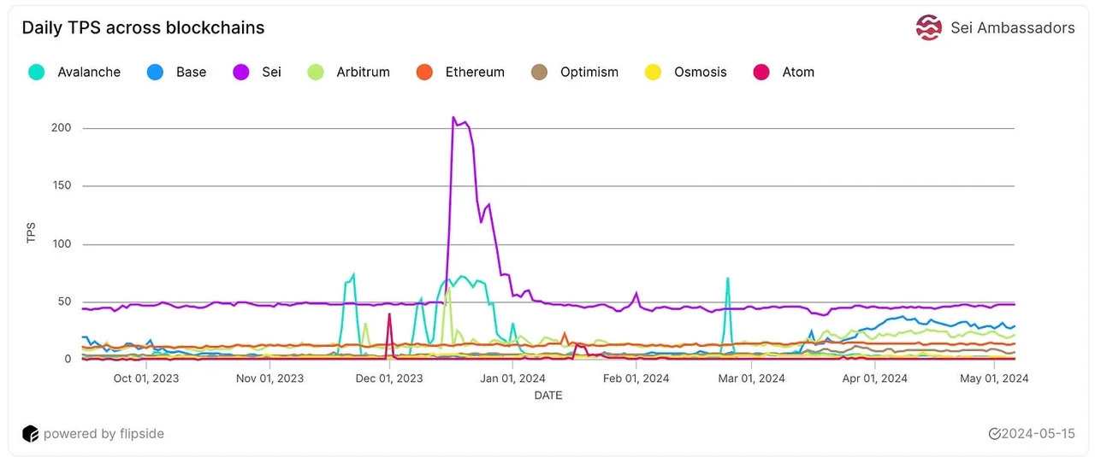Toggle the Sei purple legend circle
This screenshot has width=1095, height=457.
(241, 73)
